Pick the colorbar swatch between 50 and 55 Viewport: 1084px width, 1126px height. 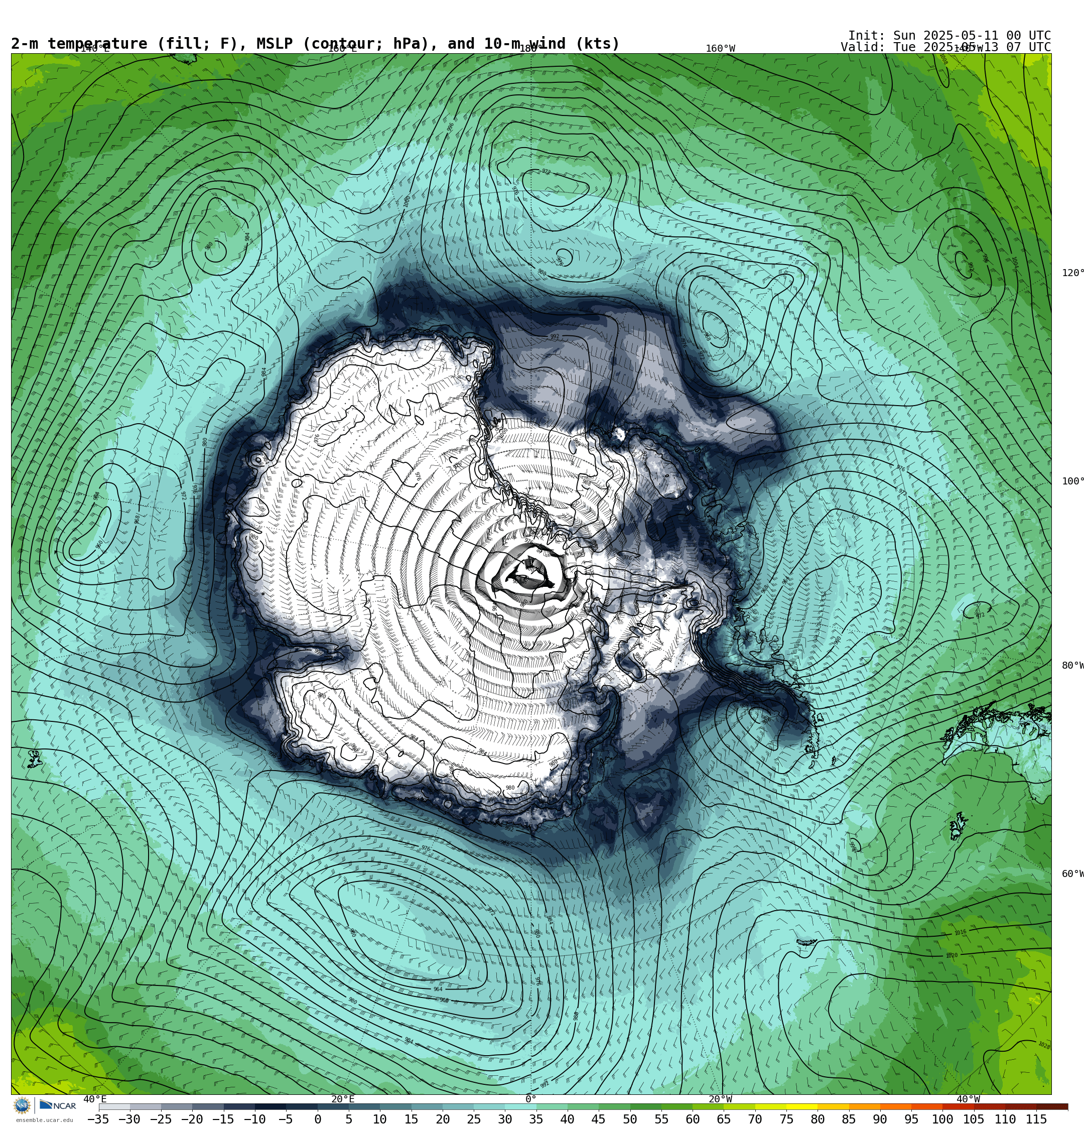pos(646,1106)
